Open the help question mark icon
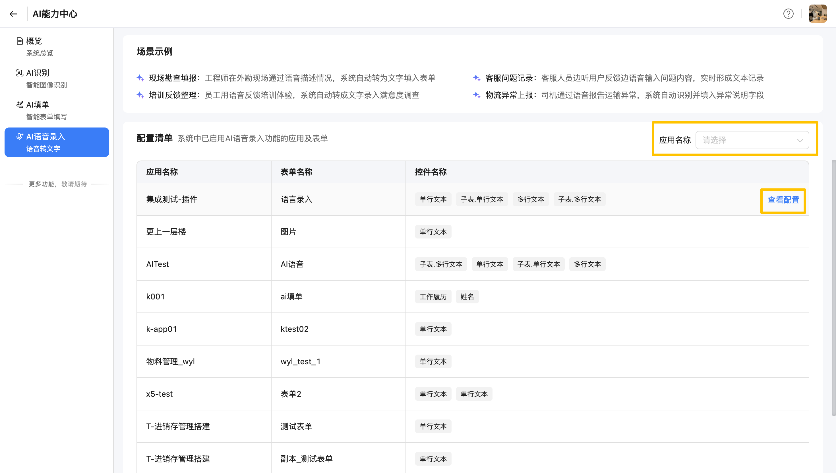Screen dimensions: 836x473 click(788, 14)
